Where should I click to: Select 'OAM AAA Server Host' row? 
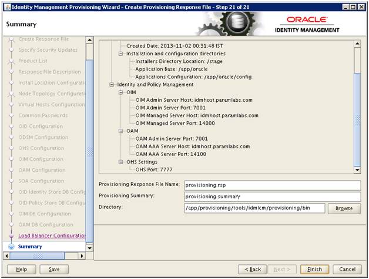[x=193, y=147]
